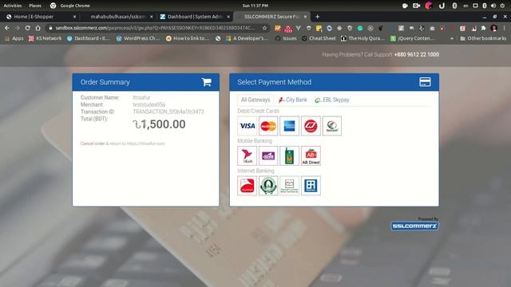Open the Chrome extensions puzzle icon
511x287 pixels.
tap(483, 29)
